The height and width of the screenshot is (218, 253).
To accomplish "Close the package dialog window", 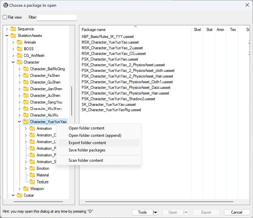I will [247, 5].
